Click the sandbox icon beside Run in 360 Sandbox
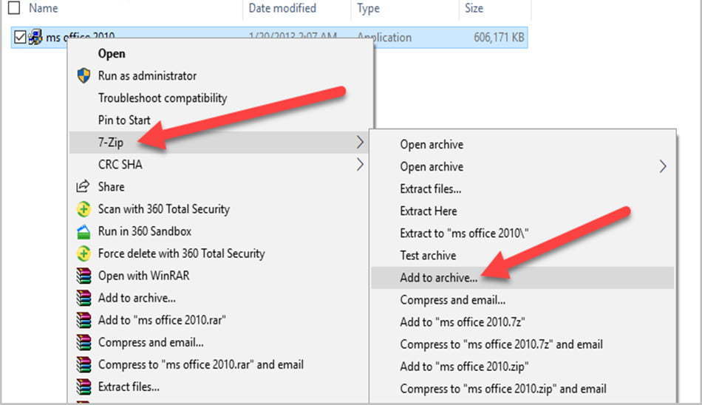The image size is (702, 405). (84, 231)
